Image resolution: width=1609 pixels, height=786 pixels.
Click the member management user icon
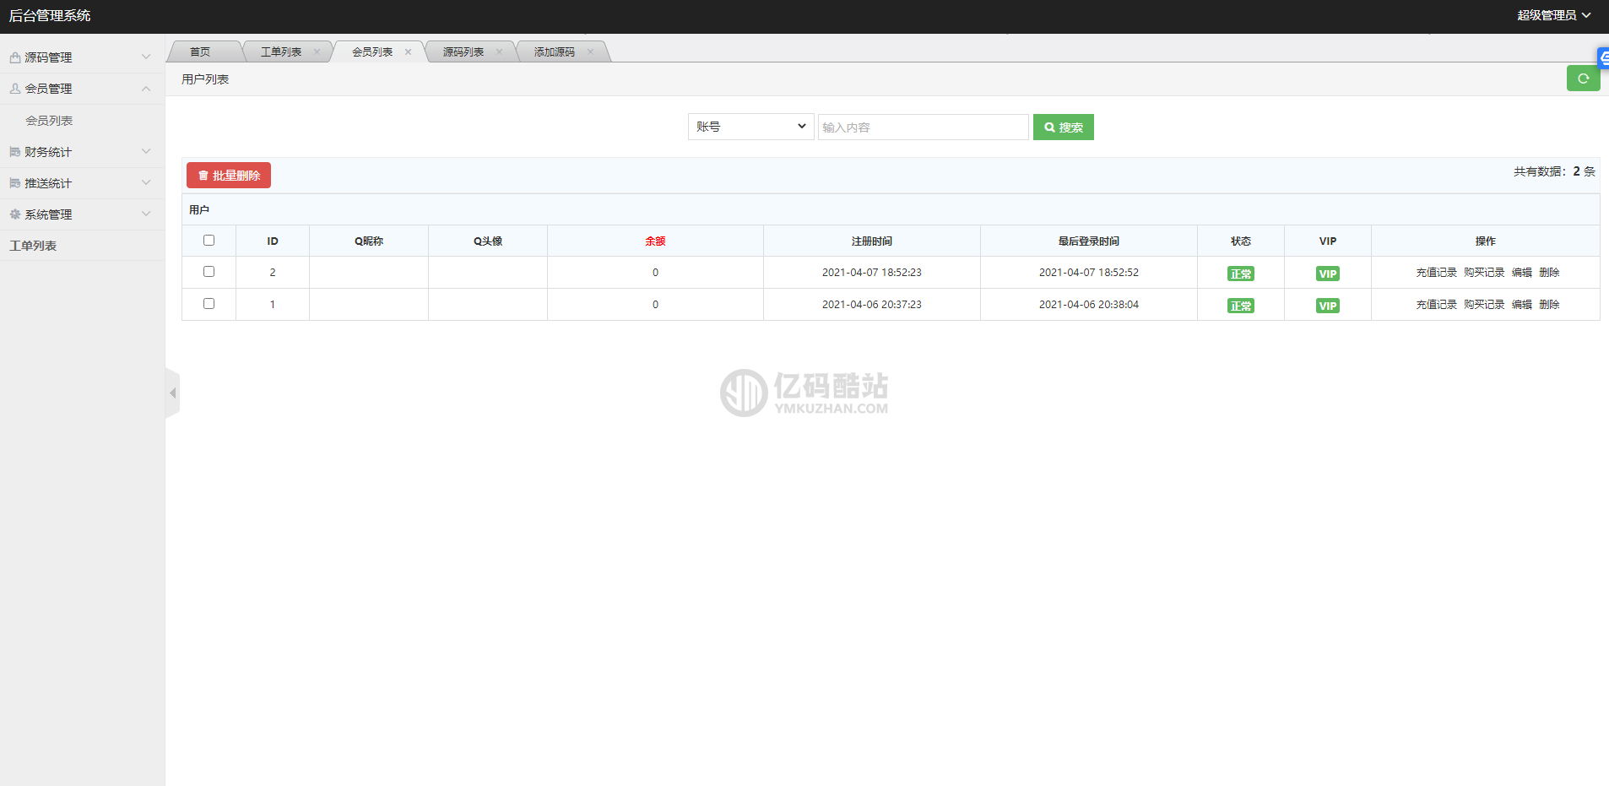(x=15, y=89)
